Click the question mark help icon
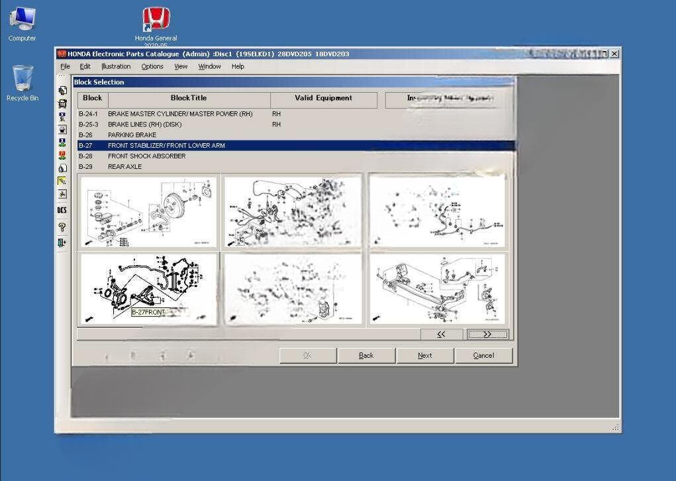Screen dimensions: 676x481 (62, 227)
